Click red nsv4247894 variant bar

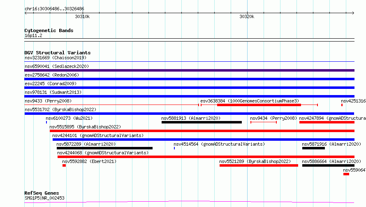327,122
